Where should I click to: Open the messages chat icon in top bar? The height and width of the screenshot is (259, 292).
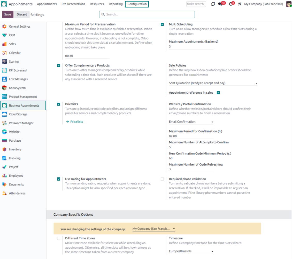coord(220,4)
